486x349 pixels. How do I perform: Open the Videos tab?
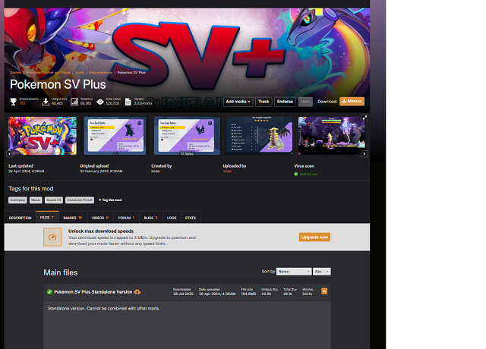(x=100, y=218)
